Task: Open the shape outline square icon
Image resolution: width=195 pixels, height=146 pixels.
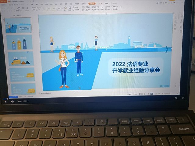Action: pyautogui.click(x=70, y=8)
